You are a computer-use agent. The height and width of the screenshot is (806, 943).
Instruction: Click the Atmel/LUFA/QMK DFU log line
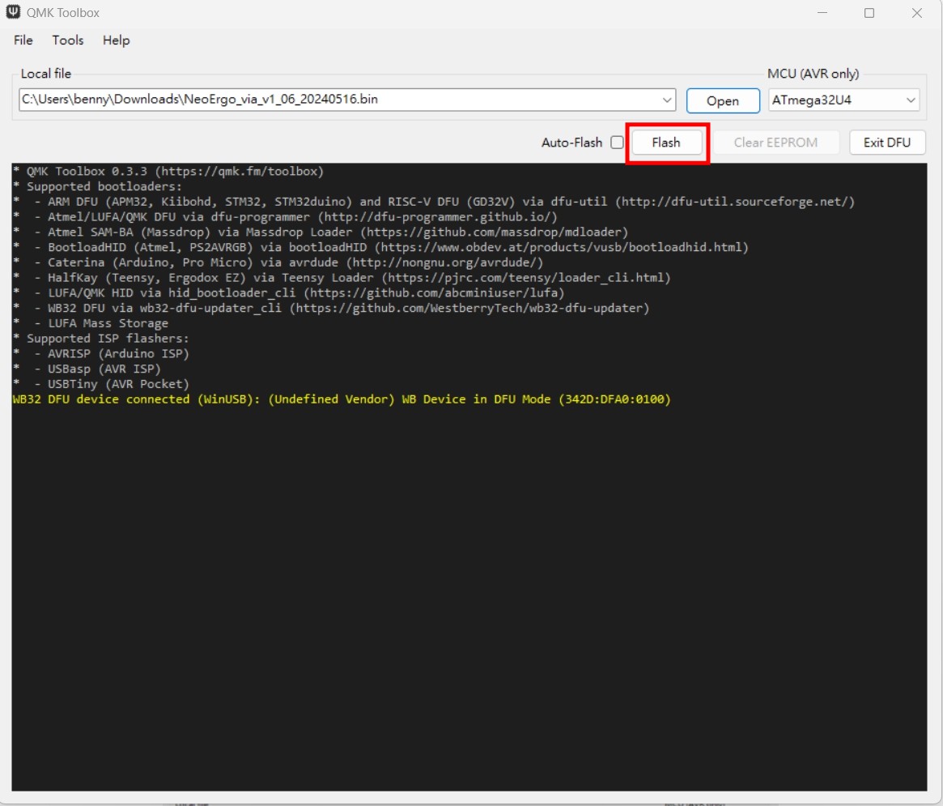coord(285,217)
